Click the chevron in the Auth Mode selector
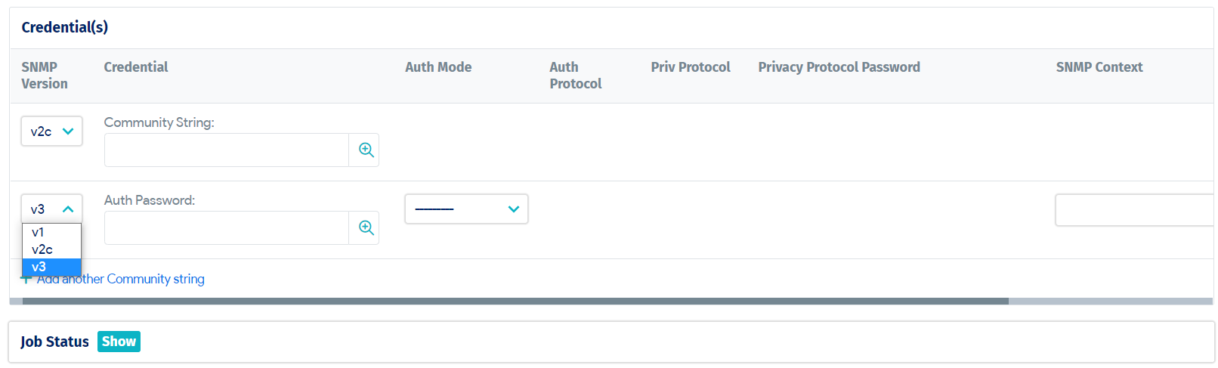Screen dimensions: 1218x368 514,209
